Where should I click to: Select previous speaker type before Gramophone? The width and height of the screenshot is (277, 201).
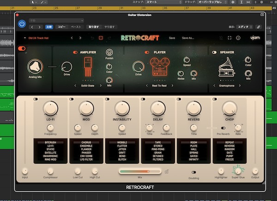[214, 86]
